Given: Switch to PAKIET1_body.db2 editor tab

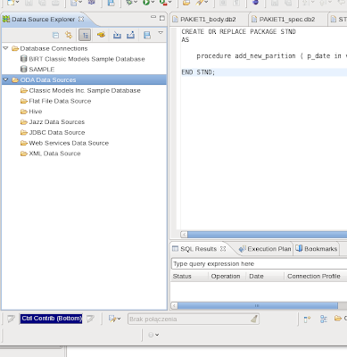Looking at the screenshot, I should [208, 20].
